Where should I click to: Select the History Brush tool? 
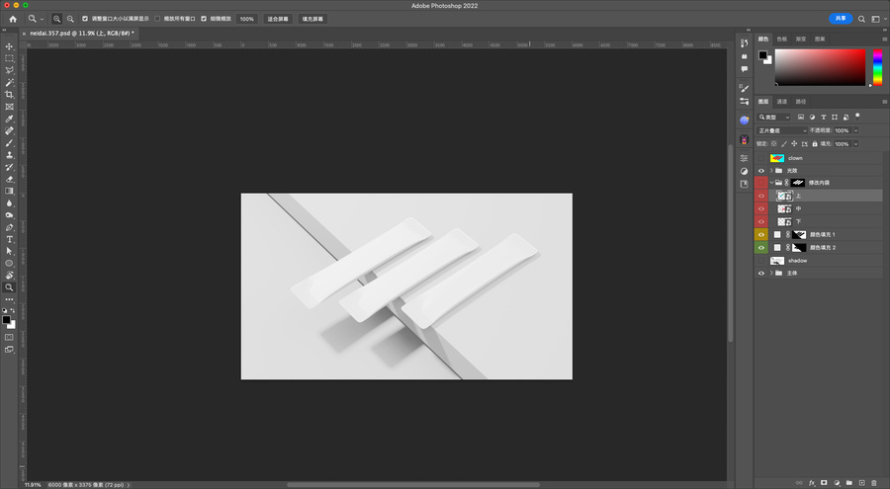click(9, 167)
